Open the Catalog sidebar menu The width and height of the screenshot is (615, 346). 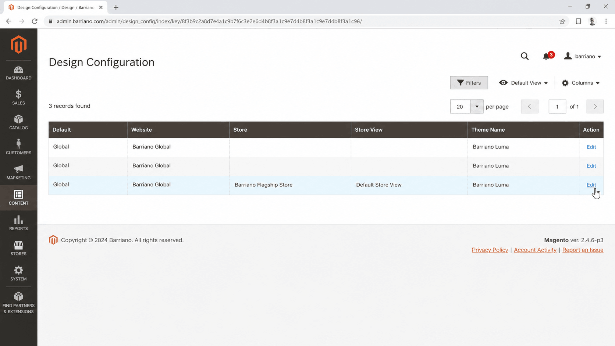[x=18, y=122]
